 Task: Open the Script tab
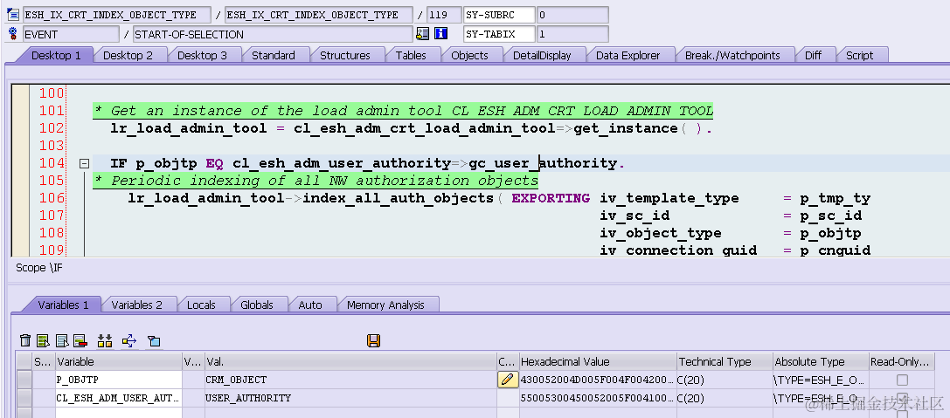point(859,55)
